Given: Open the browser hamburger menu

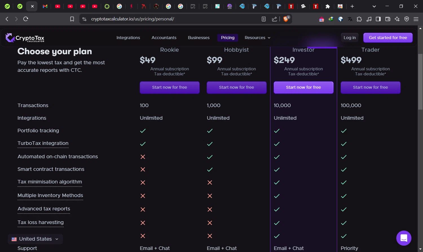Looking at the screenshot, I should coord(416,19).
